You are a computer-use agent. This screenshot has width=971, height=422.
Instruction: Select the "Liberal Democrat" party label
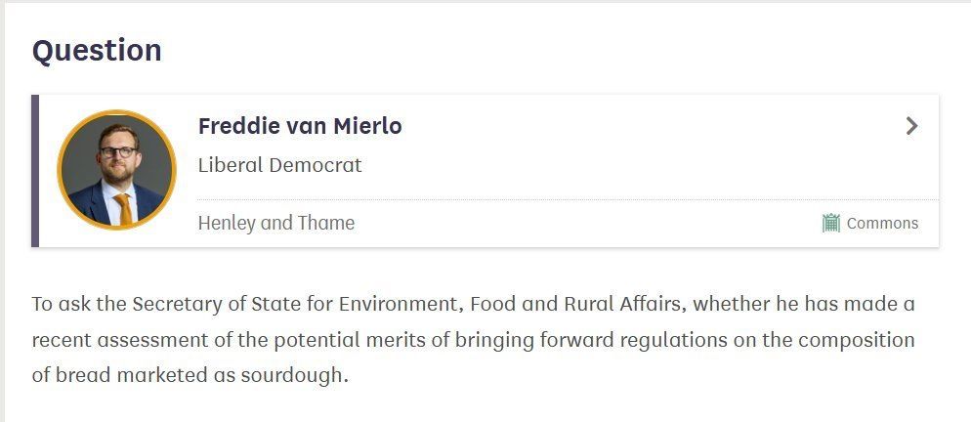tap(279, 165)
